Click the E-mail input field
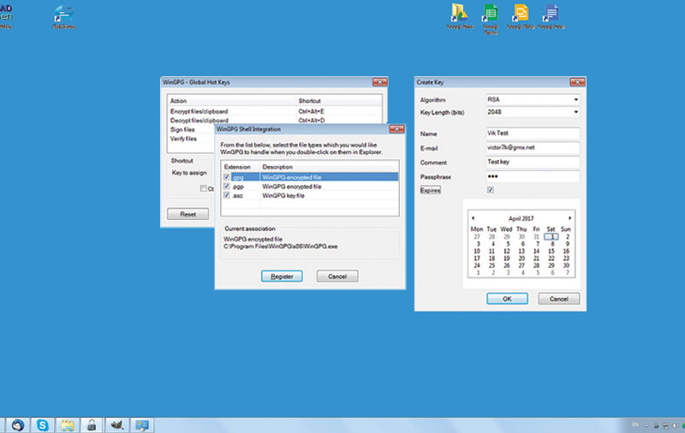 point(533,147)
